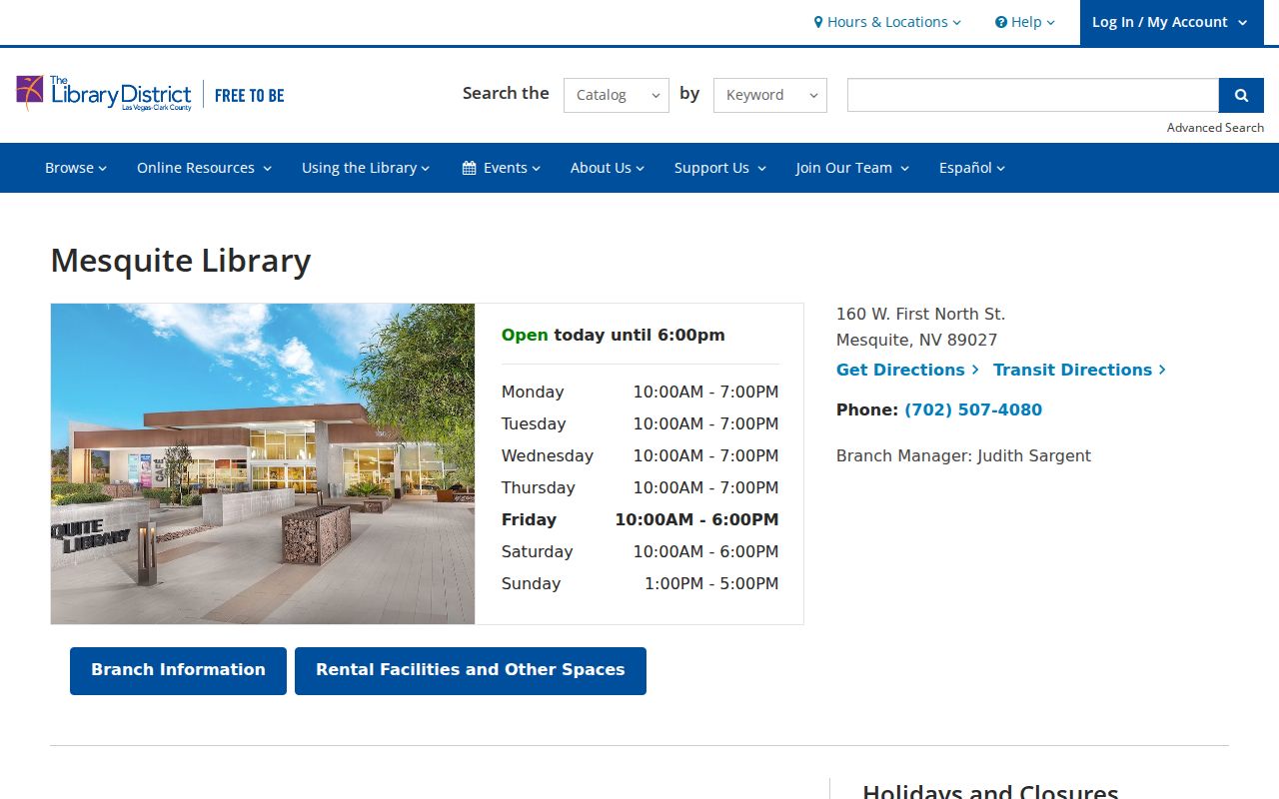Click Rental Facilities and Other Spaces button
This screenshot has width=1279, height=799.
(471, 671)
